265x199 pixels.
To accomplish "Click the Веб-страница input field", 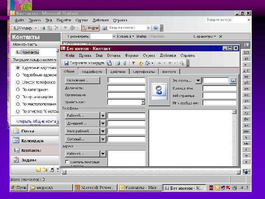I will (219, 95).
